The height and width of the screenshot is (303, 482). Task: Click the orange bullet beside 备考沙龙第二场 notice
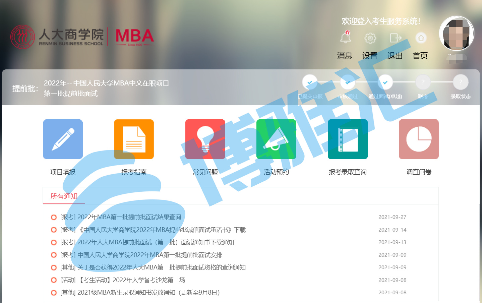coord(54,280)
